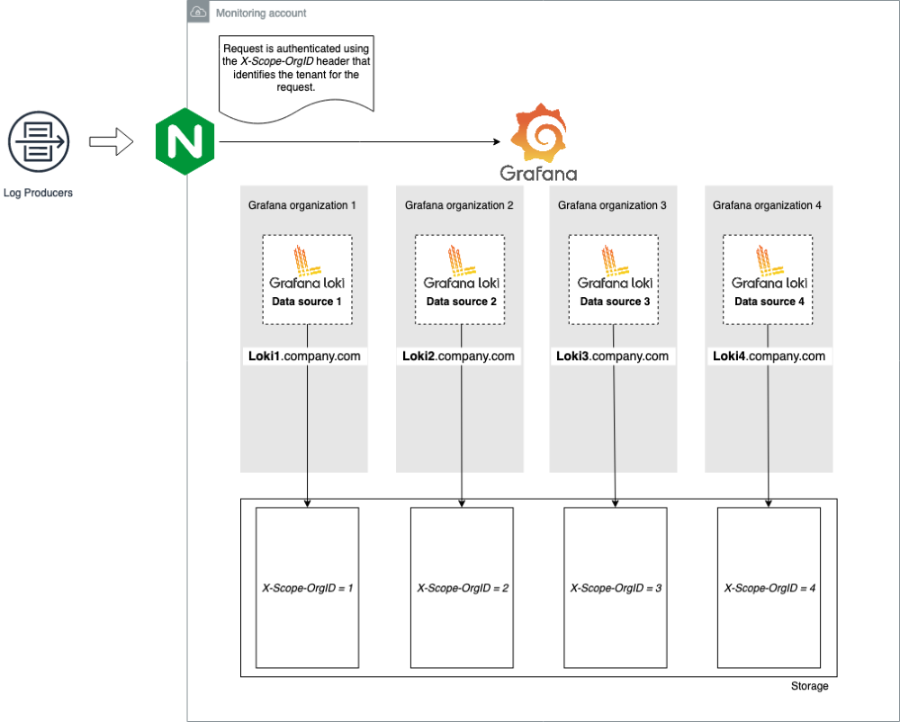The height and width of the screenshot is (722, 900).
Task: Select the X-Scope-OrgID = 4 storage box
Action: coord(769,586)
